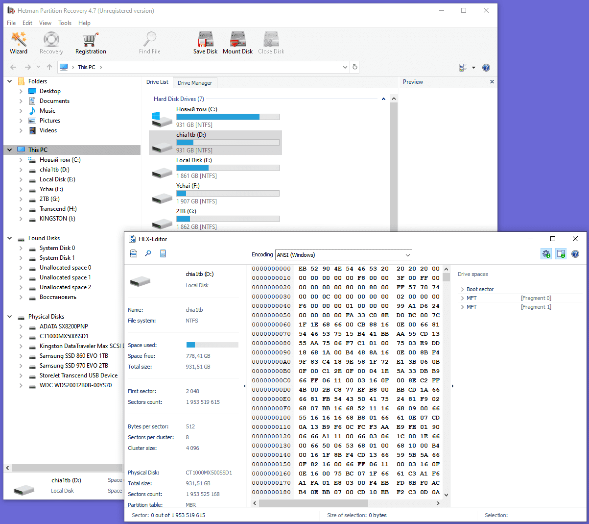Screen dimensions: 589x524
Task: Select Local Disk (E:) in the tree
Action: point(57,179)
